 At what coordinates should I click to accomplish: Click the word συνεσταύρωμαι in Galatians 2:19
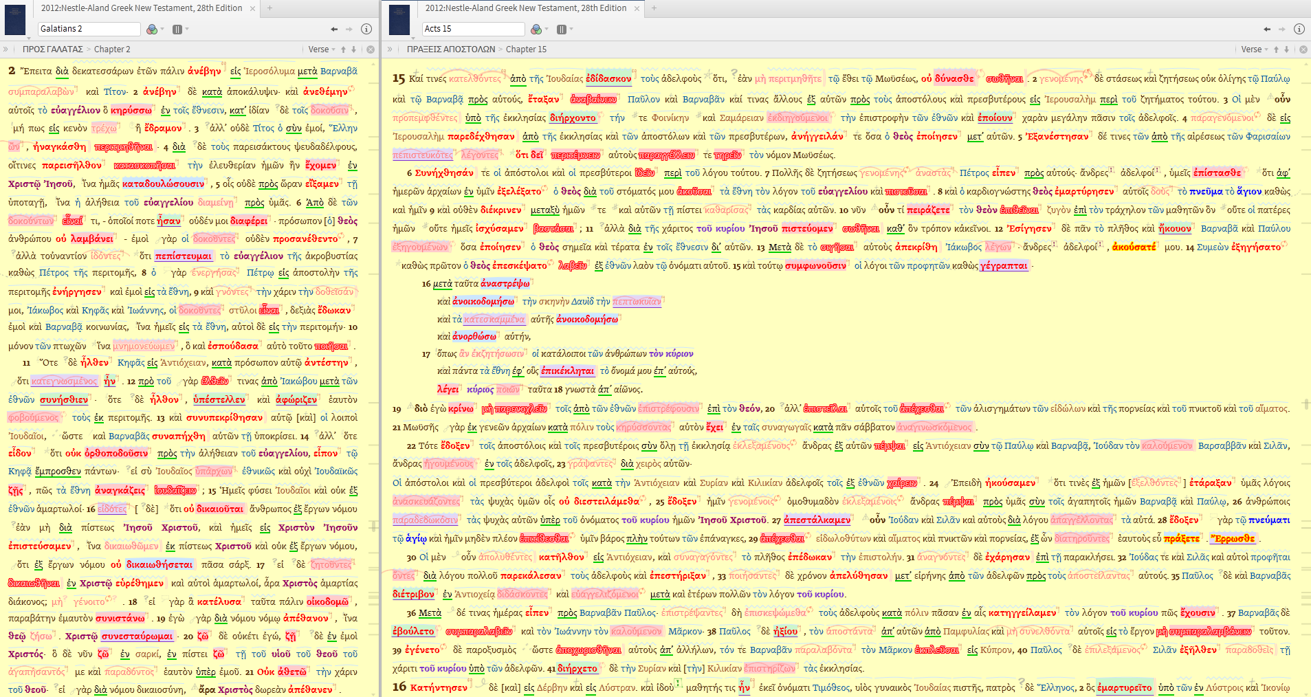137,636
